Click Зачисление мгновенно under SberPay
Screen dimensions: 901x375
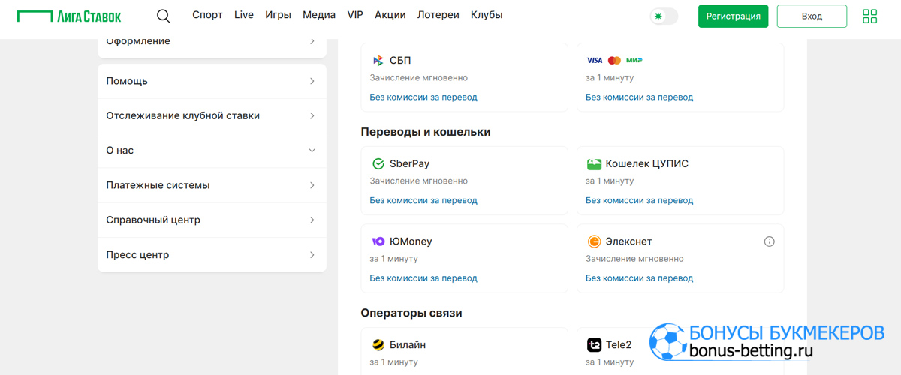tap(419, 181)
